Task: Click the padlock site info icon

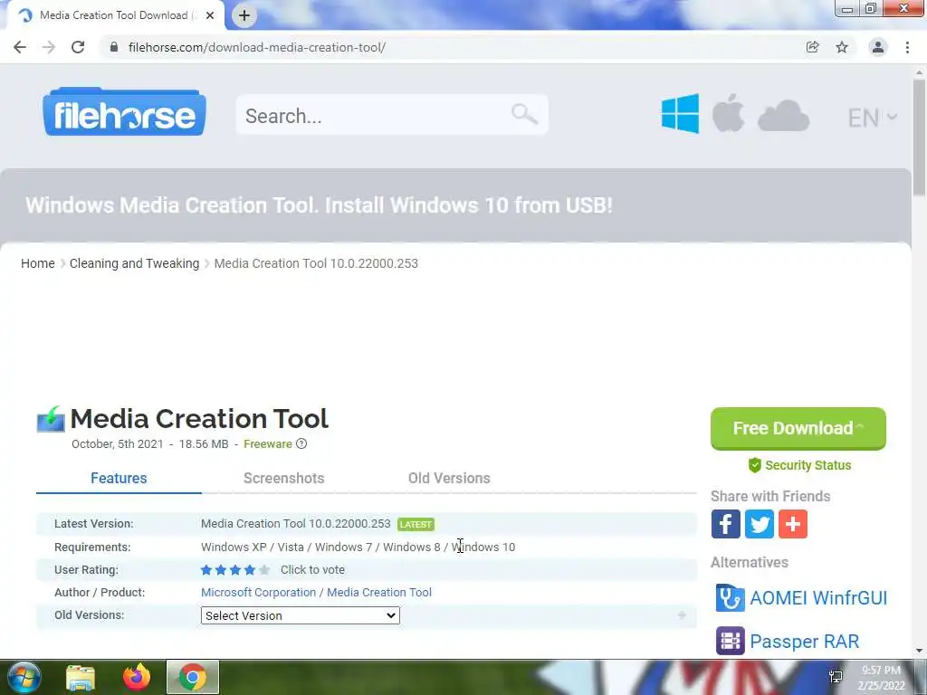Action: 114,47
